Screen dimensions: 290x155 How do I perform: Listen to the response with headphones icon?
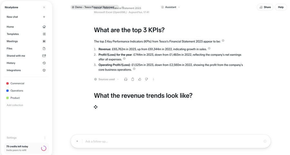(x=126, y=79)
